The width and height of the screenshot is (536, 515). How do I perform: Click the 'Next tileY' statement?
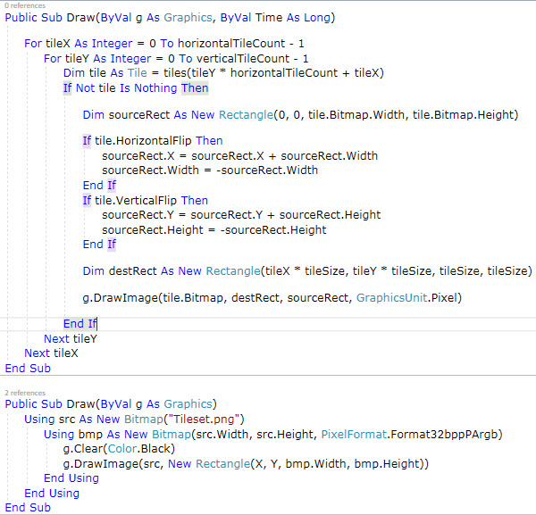click(71, 339)
